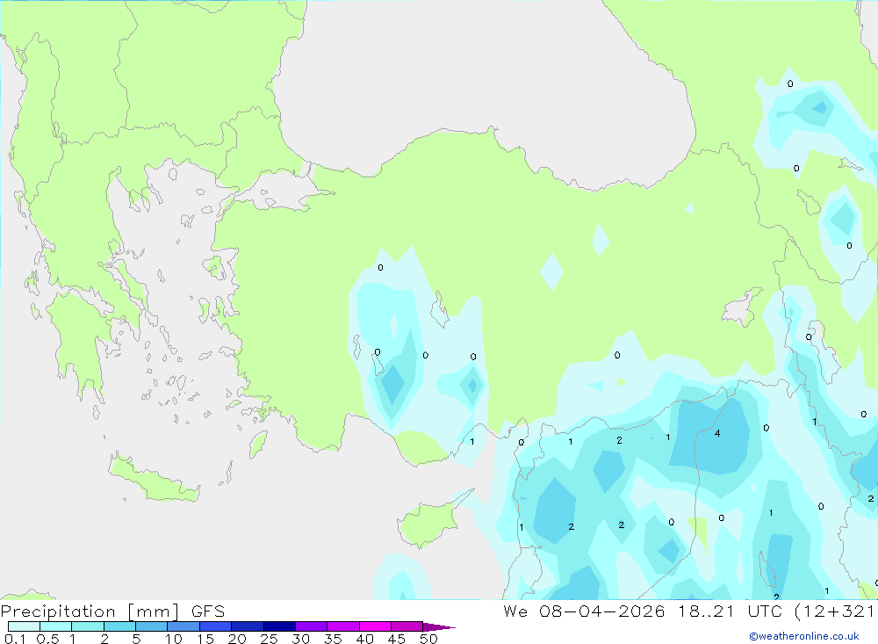Click the 1–2 mm legend color swatch
Screen dimensions: 878x644
pos(88,626)
